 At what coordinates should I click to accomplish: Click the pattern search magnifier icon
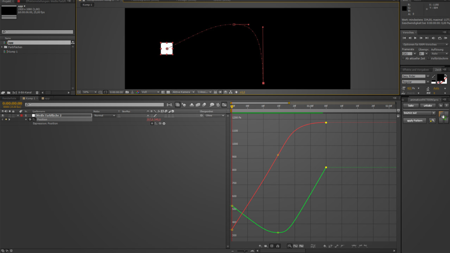click(432, 121)
